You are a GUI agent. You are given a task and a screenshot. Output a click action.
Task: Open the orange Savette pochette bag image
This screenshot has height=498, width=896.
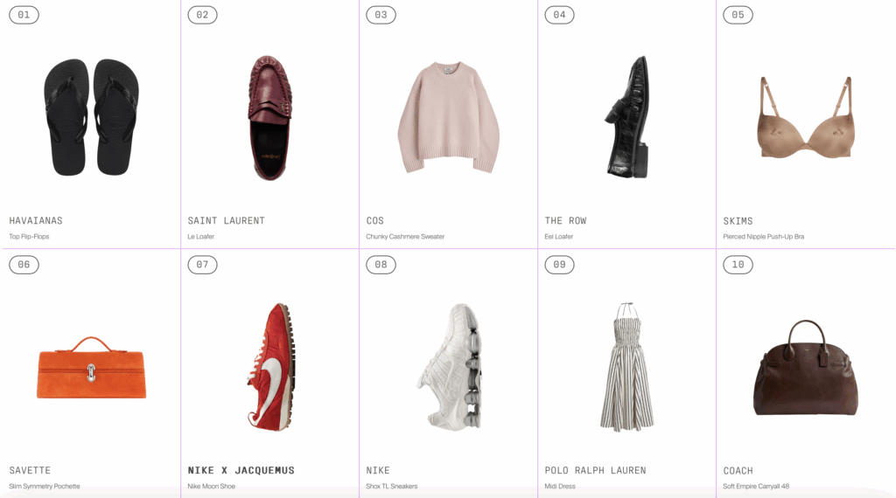click(91, 368)
